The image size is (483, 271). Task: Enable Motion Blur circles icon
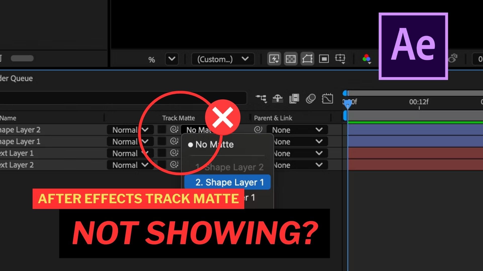coord(311,98)
